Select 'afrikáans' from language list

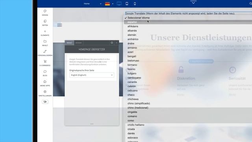tap(133, 26)
